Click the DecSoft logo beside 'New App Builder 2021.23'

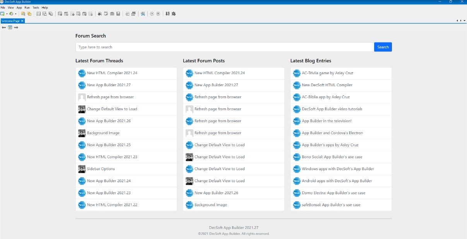click(82, 193)
